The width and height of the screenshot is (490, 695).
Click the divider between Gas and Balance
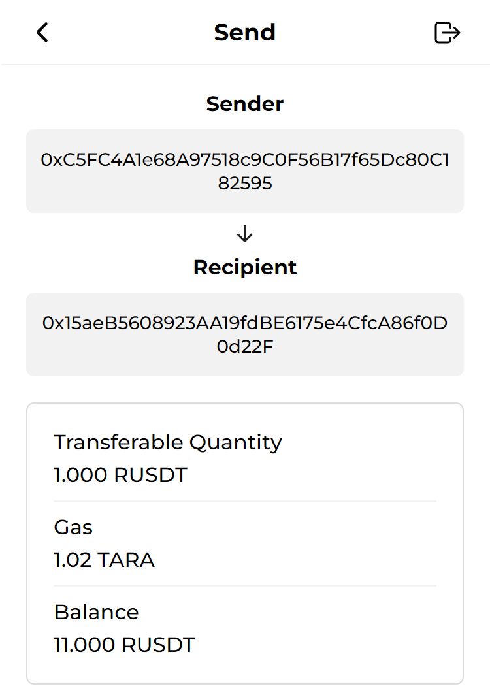(245, 586)
